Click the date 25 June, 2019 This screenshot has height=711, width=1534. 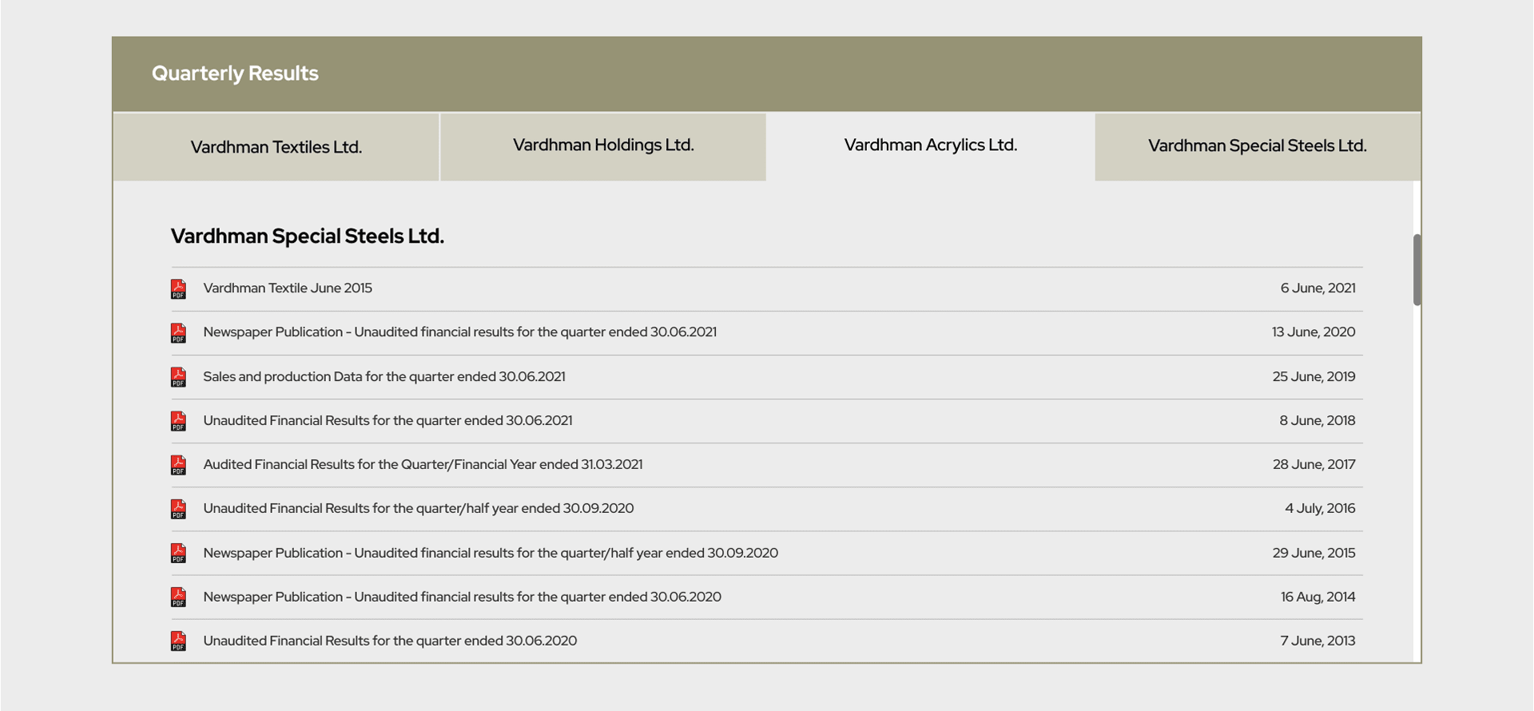(1313, 376)
